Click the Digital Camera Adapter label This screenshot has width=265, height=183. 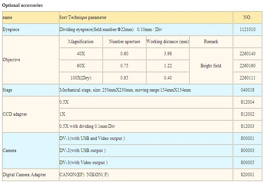24,175
